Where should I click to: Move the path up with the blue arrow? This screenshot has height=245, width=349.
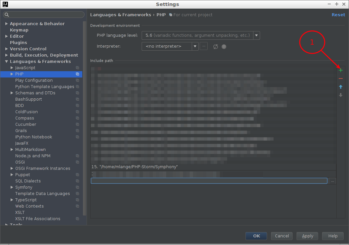pos(341,87)
